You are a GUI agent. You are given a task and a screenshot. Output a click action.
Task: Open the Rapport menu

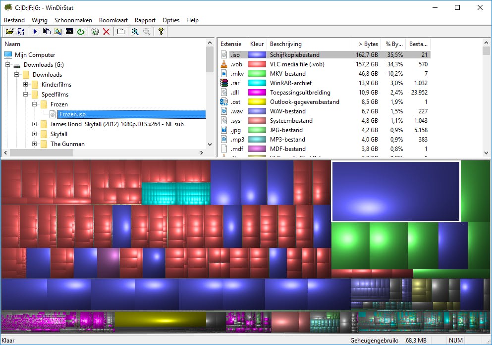click(145, 20)
